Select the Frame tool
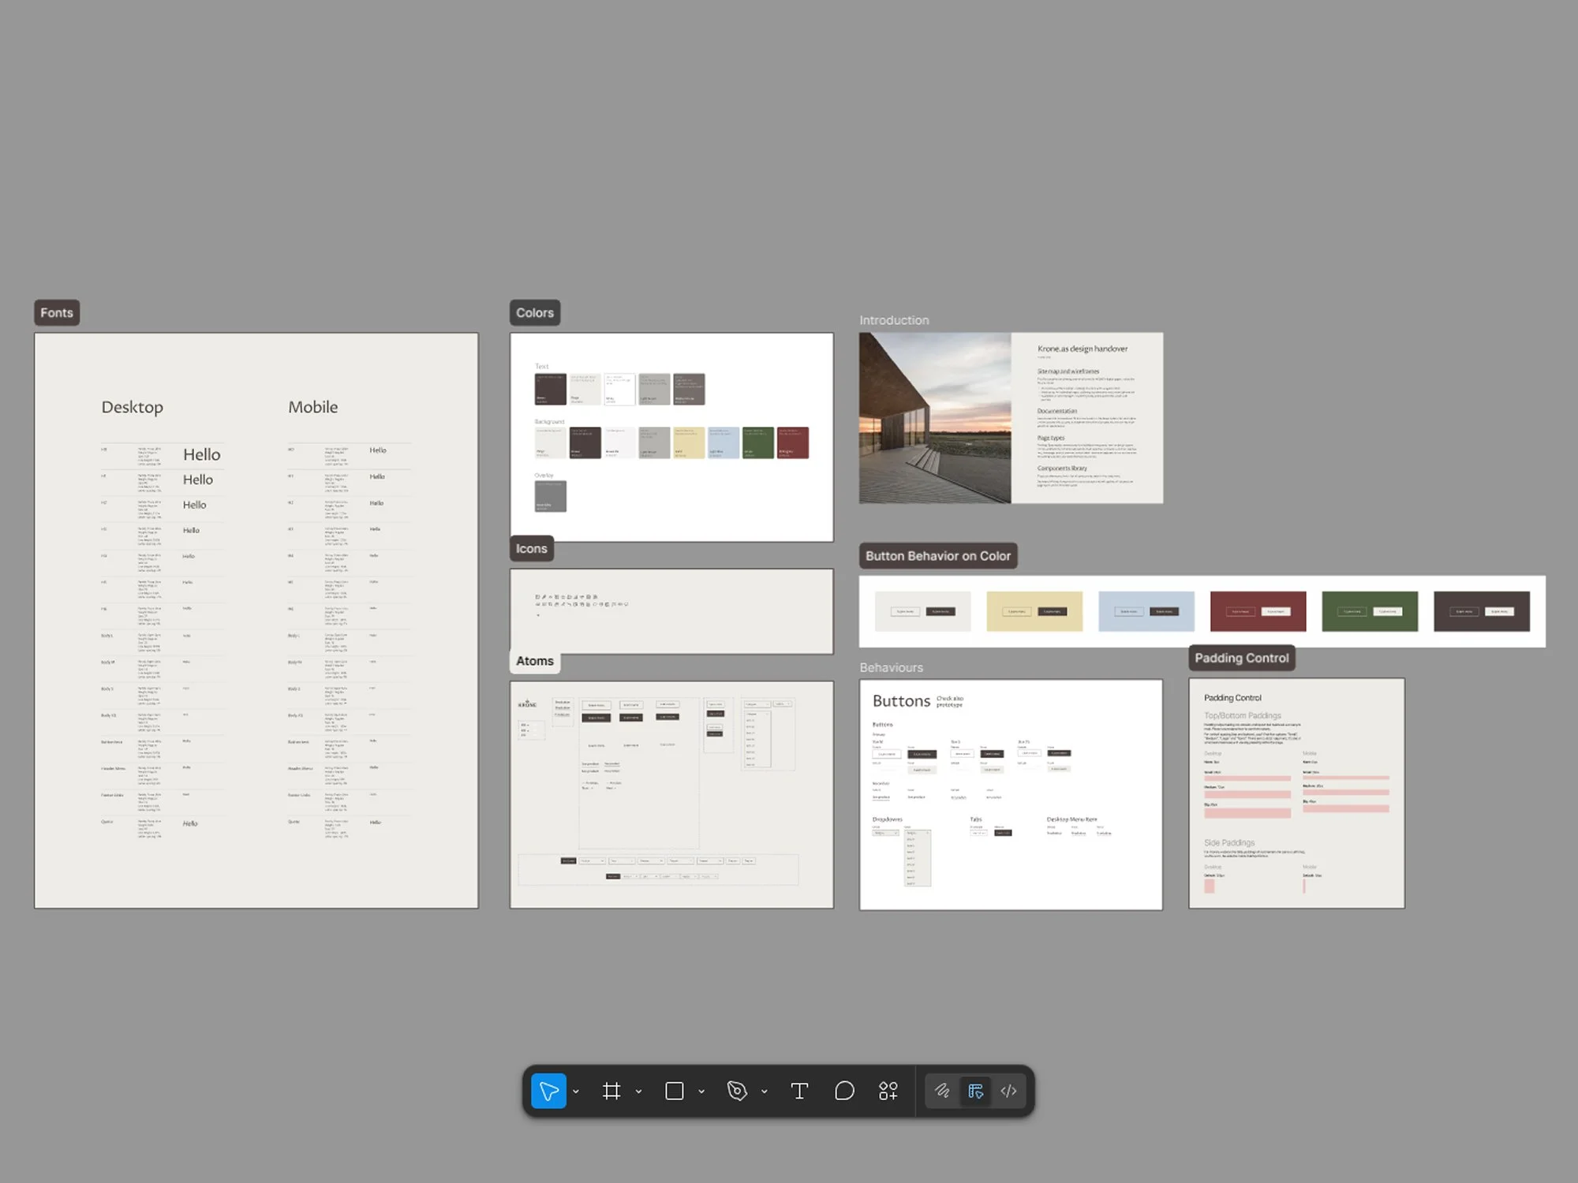Screen dimensions: 1578x1183 [611, 1091]
